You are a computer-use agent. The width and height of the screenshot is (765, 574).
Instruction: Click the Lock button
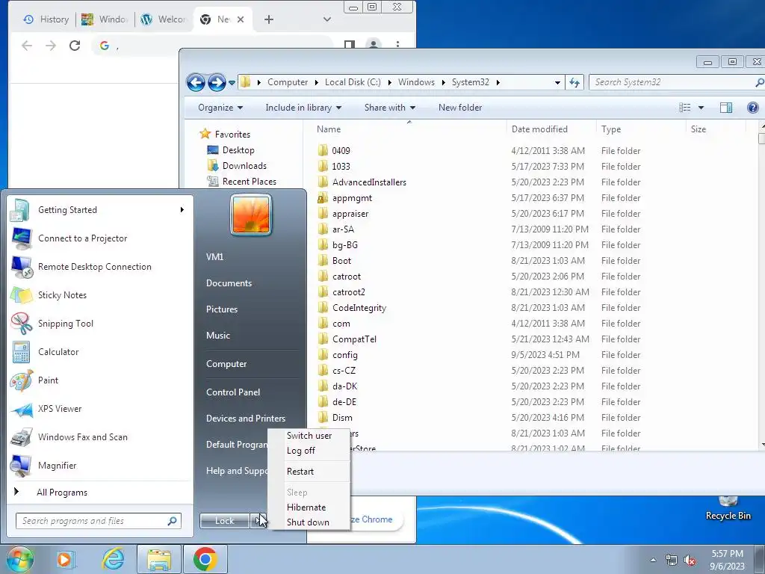(x=224, y=521)
